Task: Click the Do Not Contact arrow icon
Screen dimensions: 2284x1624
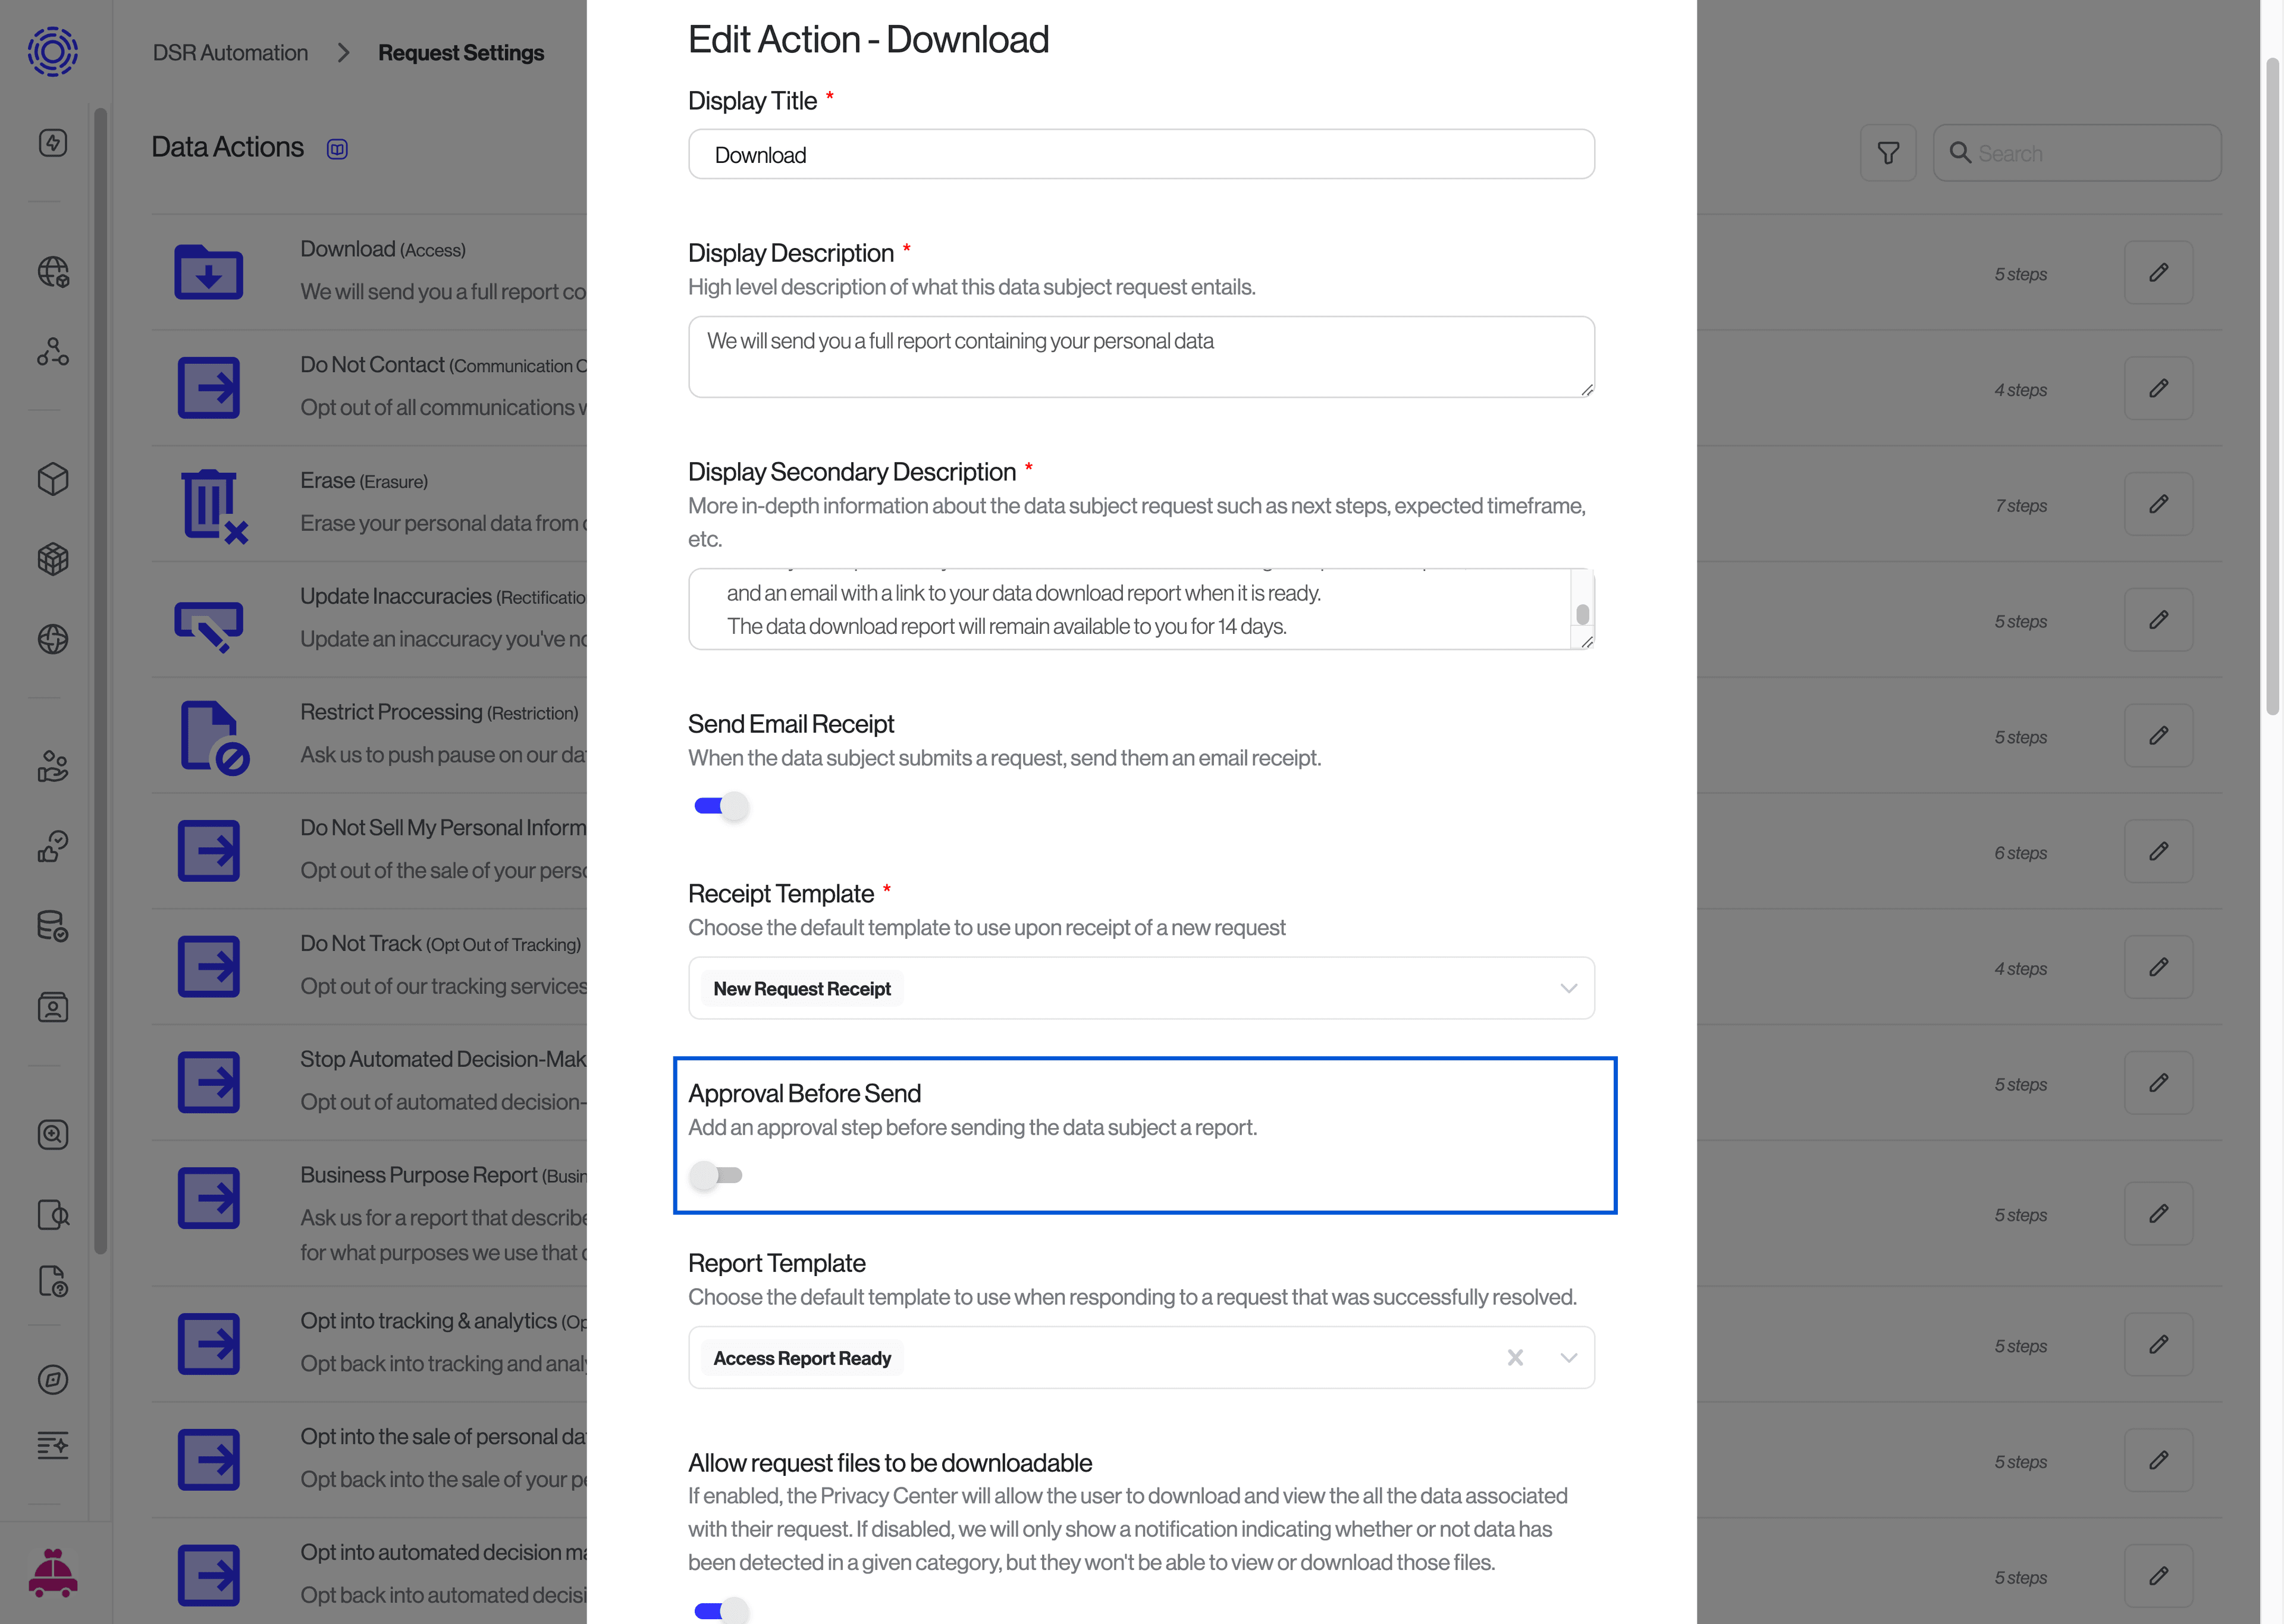Action: (x=209, y=388)
